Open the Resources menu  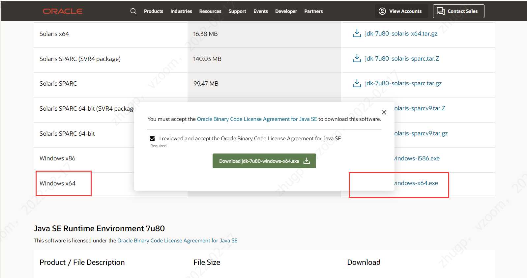210,11
